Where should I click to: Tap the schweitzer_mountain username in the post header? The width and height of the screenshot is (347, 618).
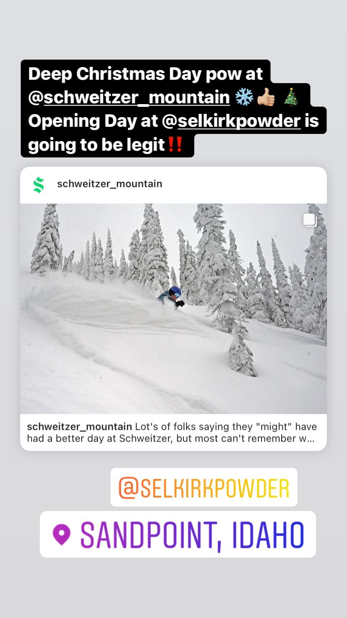point(109,184)
